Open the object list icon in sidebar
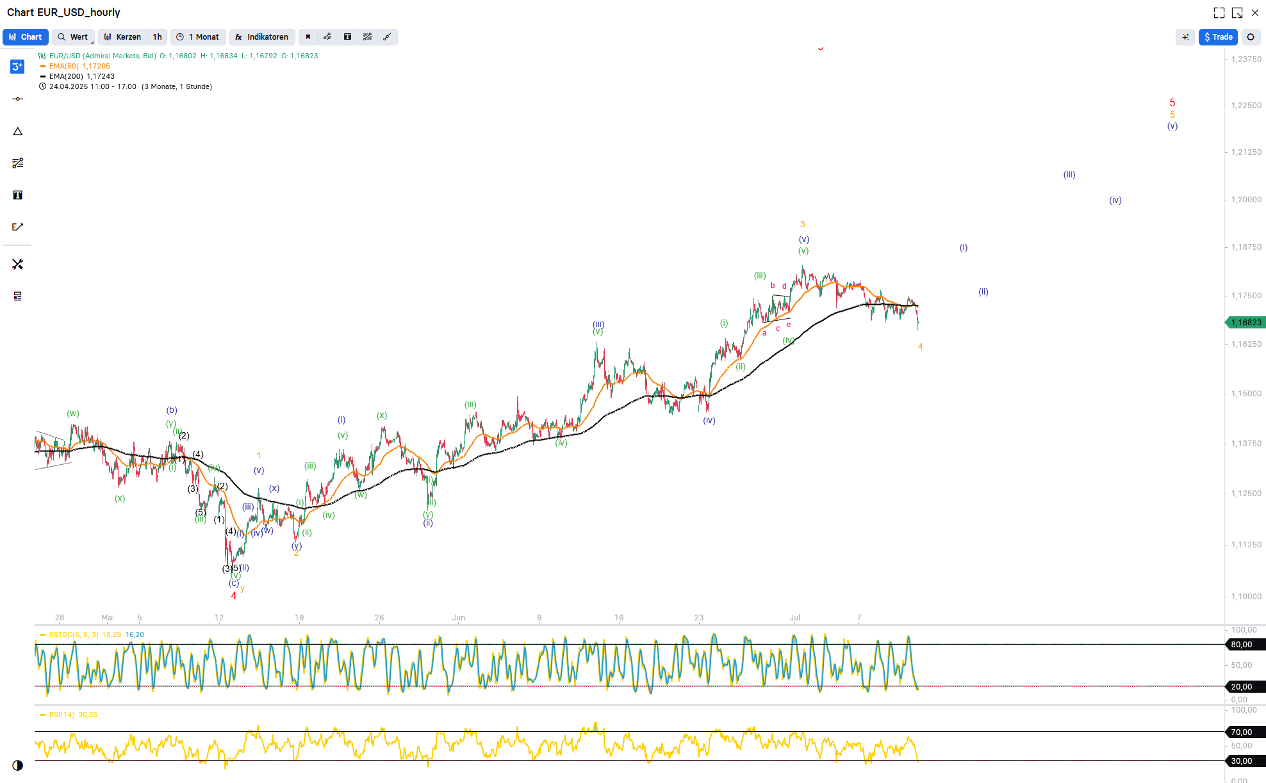Image resolution: width=1266 pixels, height=783 pixels. tap(17, 296)
